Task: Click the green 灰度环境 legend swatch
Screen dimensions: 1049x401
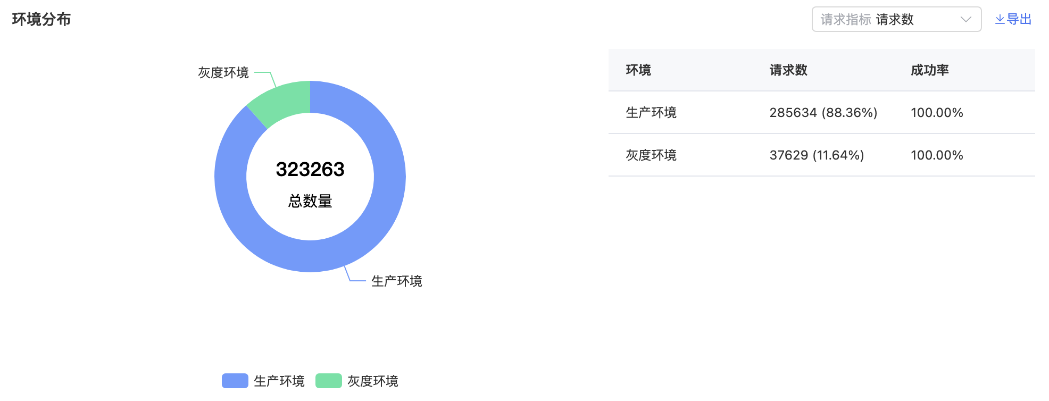Action: [x=329, y=381]
